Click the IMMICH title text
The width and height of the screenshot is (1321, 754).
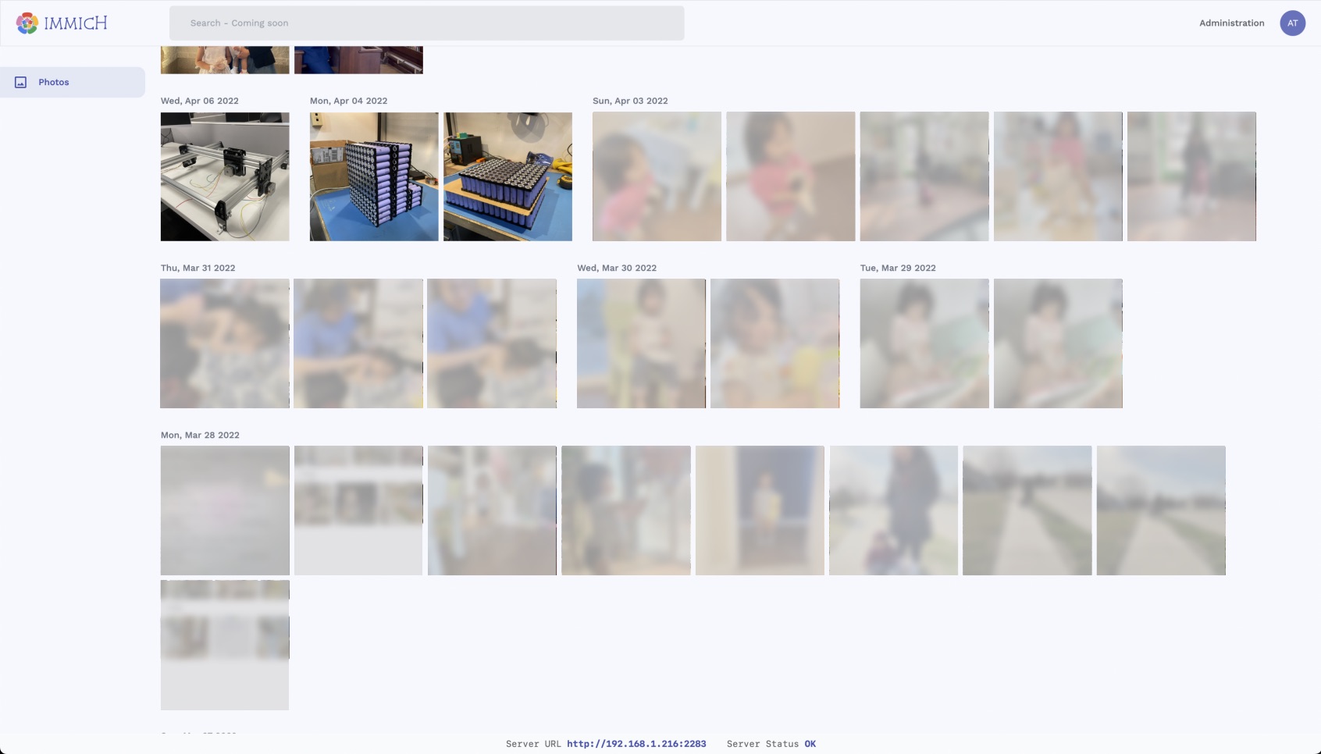(x=76, y=23)
